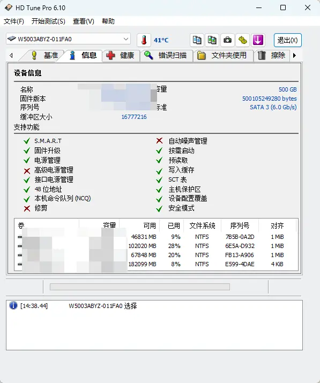Click the 安全模式 feature entry
Screen dimensions: 320x383
coord(181,208)
